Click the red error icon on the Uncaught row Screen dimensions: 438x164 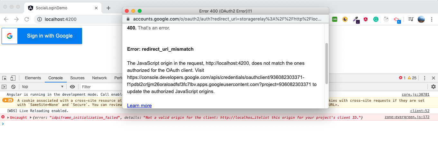pyautogui.click(x=3, y=117)
